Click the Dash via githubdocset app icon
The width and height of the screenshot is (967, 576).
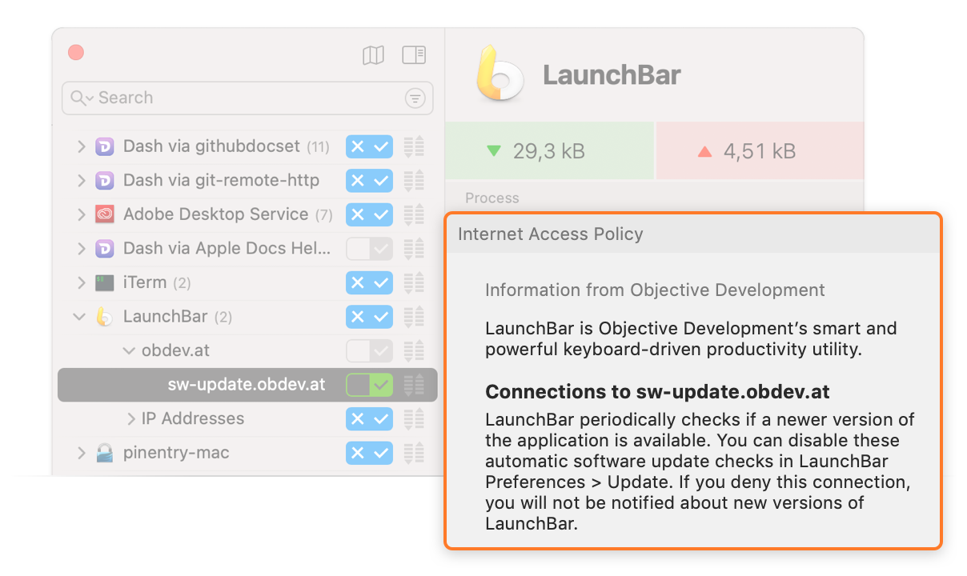(x=105, y=146)
